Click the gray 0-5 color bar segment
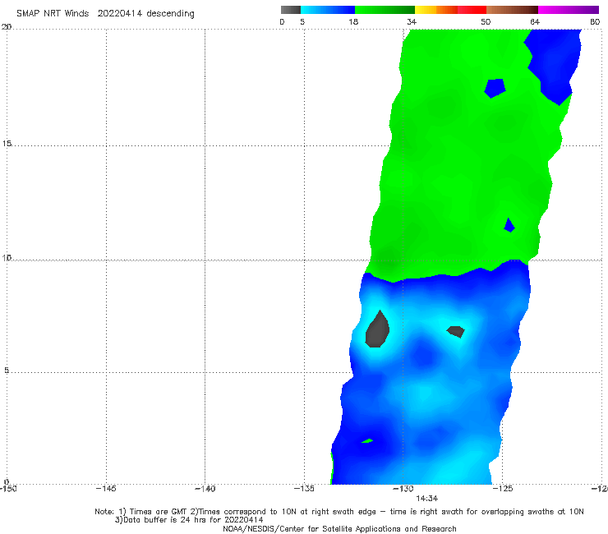This screenshot has height=534, width=608. tap(290, 10)
